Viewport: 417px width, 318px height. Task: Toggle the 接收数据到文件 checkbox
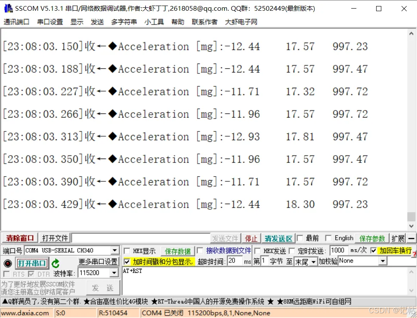(x=200, y=251)
